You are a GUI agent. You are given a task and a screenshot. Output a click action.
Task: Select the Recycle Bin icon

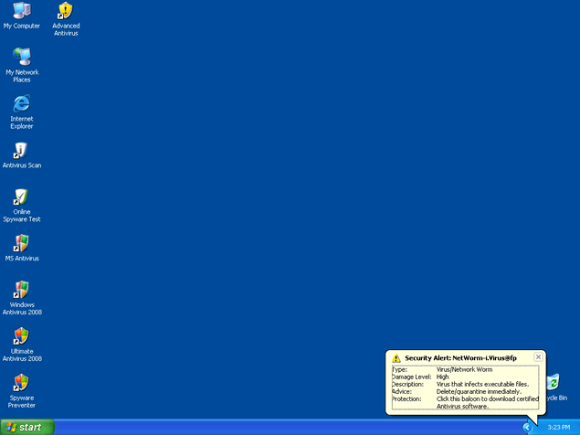[x=554, y=383]
